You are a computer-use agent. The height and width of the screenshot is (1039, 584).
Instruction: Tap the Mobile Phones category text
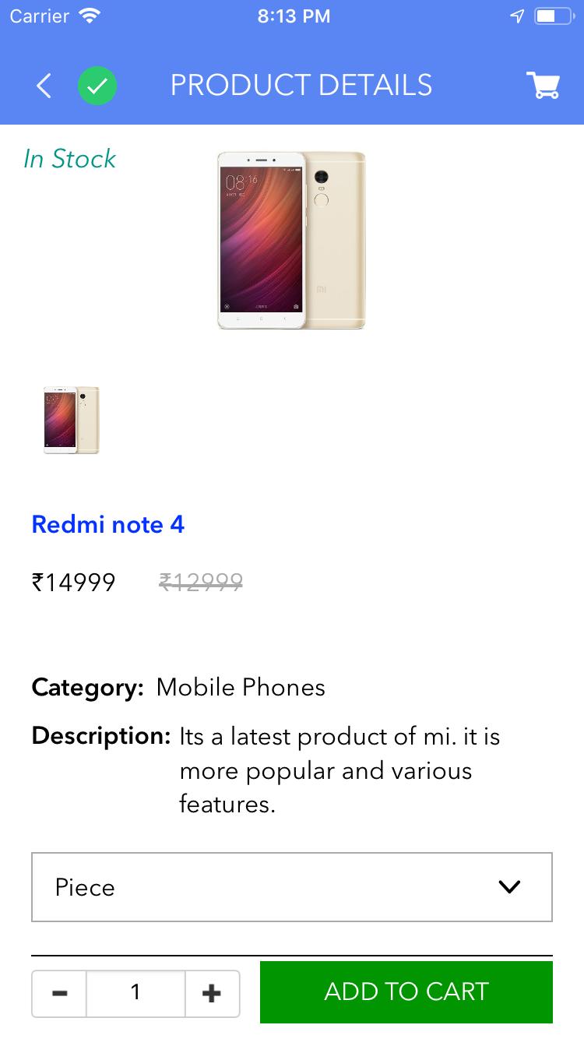click(x=241, y=687)
